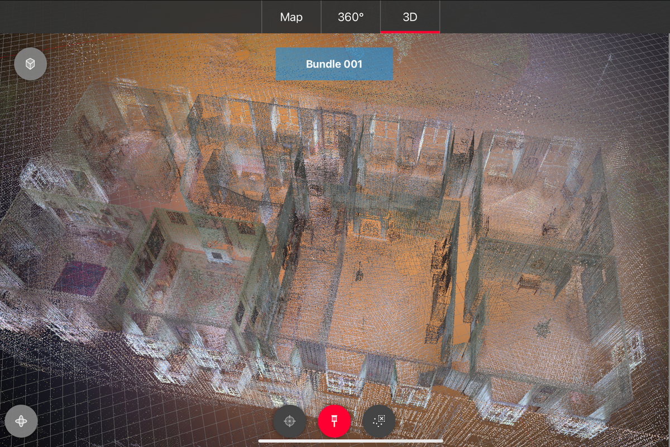Tap the home indicator bar at bottom
Image resolution: width=670 pixels, height=447 pixels.
[x=351, y=440]
